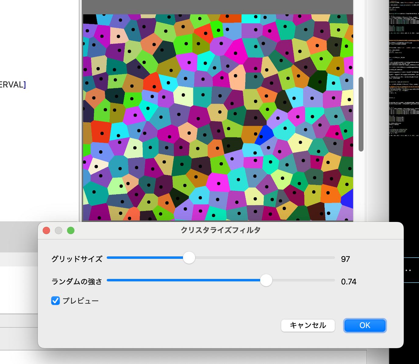Click the value label showing 0.74

coord(349,281)
